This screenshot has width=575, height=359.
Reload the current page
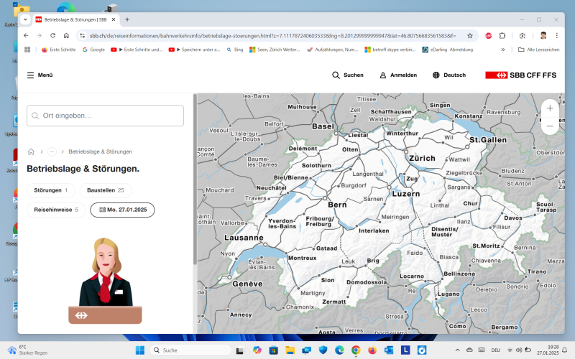click(x=52, y=35)
